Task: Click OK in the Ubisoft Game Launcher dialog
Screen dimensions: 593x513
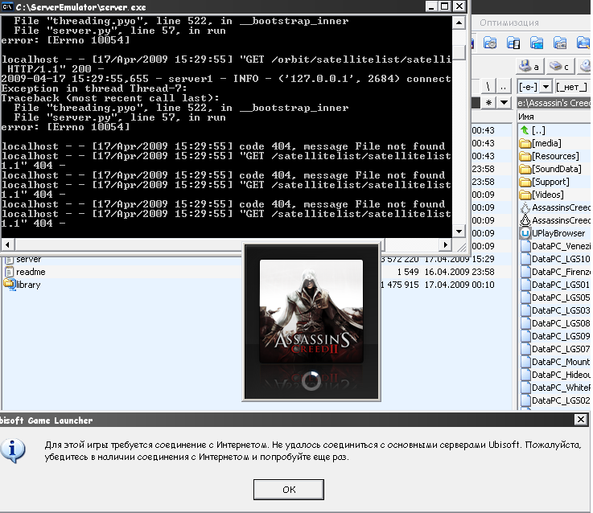Action: click(289, 490)
